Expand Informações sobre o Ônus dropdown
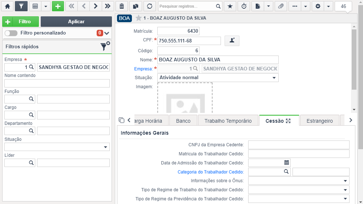 pyautogui.click(x=345, y=181)
